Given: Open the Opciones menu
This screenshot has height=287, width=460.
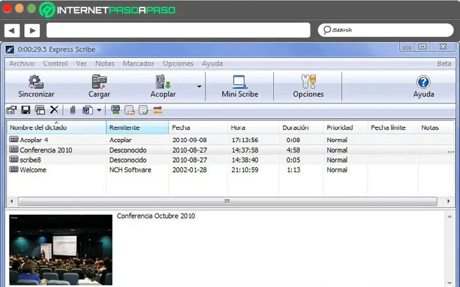Looking at the screenshot, I should [x=178, y=64].
